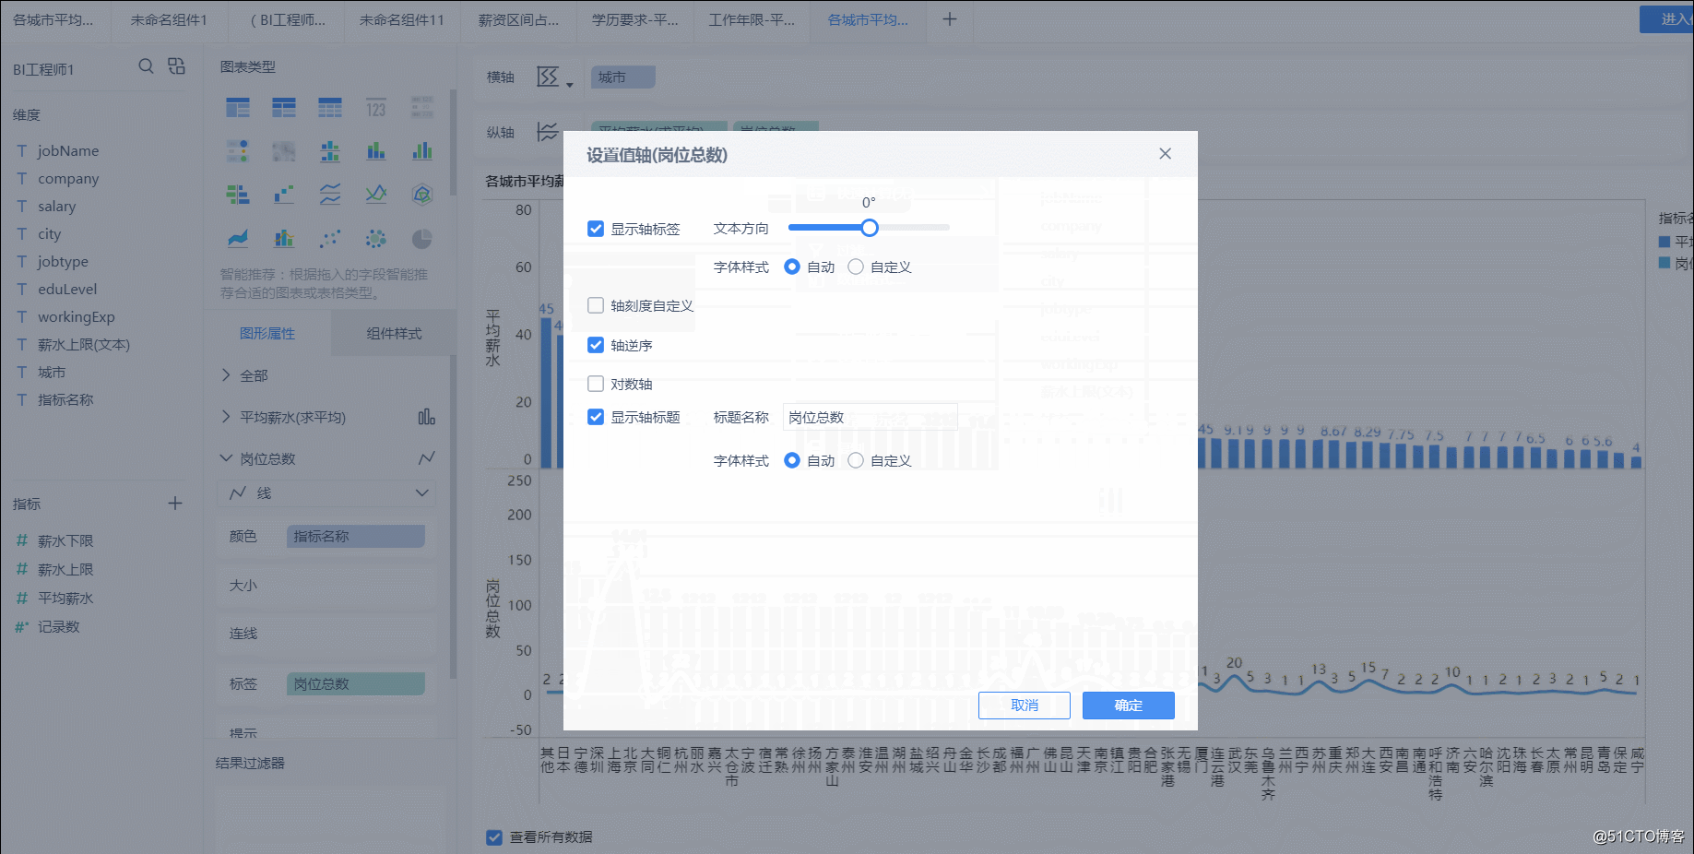Uncheck 轴逆序 checkbox
The image size is (1694, 854).
pyautogui.click(x=596, y=345)
